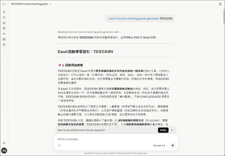
Task: Click the stop response button
Action: (x=173, y=146)
